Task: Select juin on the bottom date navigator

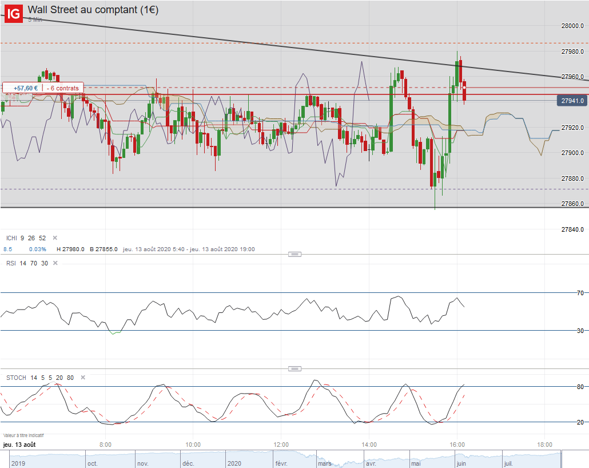Action: (461, 463)
